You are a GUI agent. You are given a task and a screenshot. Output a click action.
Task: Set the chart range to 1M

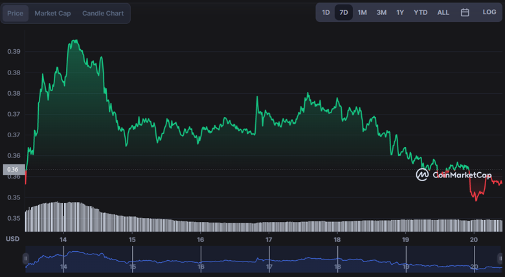[362, 12]
